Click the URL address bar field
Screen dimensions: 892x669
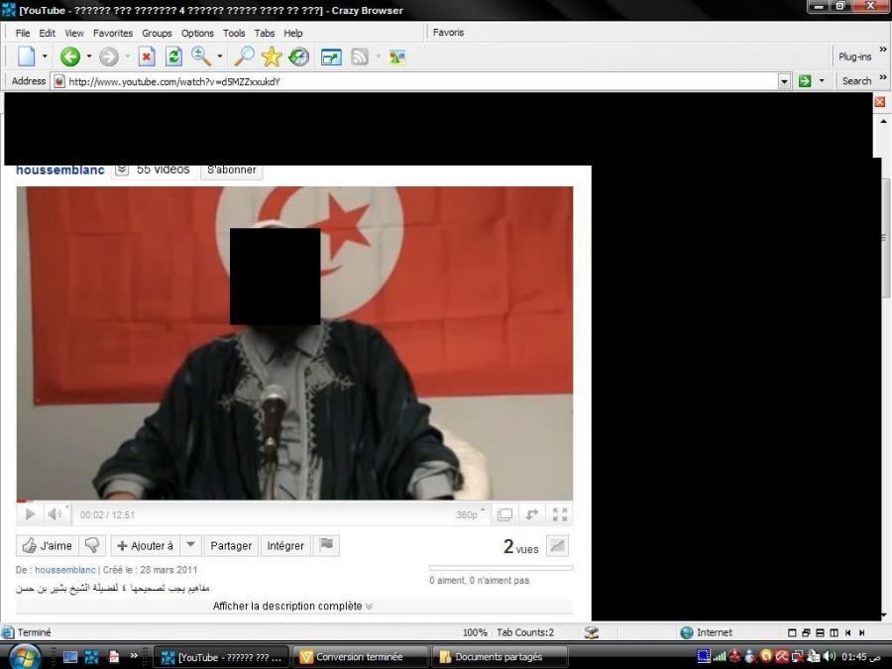(x=416, y=81)
